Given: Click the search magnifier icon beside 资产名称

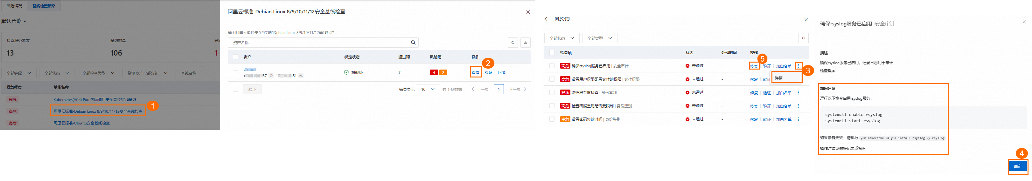Looking at the screenshot, I should coord(413,42).
